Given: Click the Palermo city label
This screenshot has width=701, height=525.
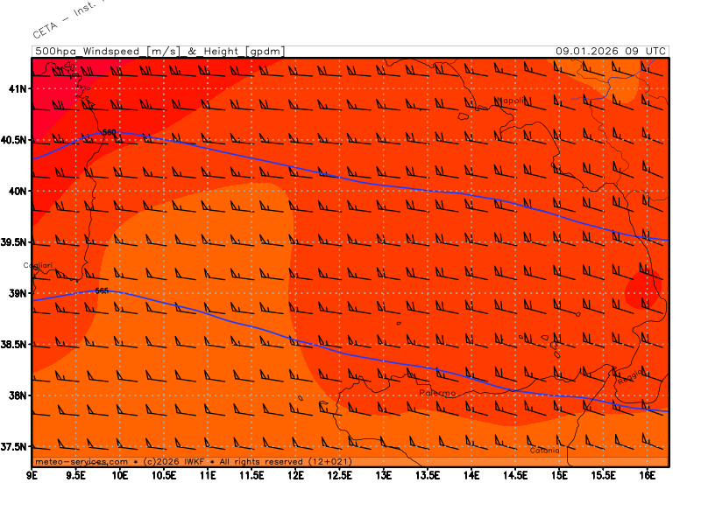Looking at the screenshot, I should (x=437, y=394).
